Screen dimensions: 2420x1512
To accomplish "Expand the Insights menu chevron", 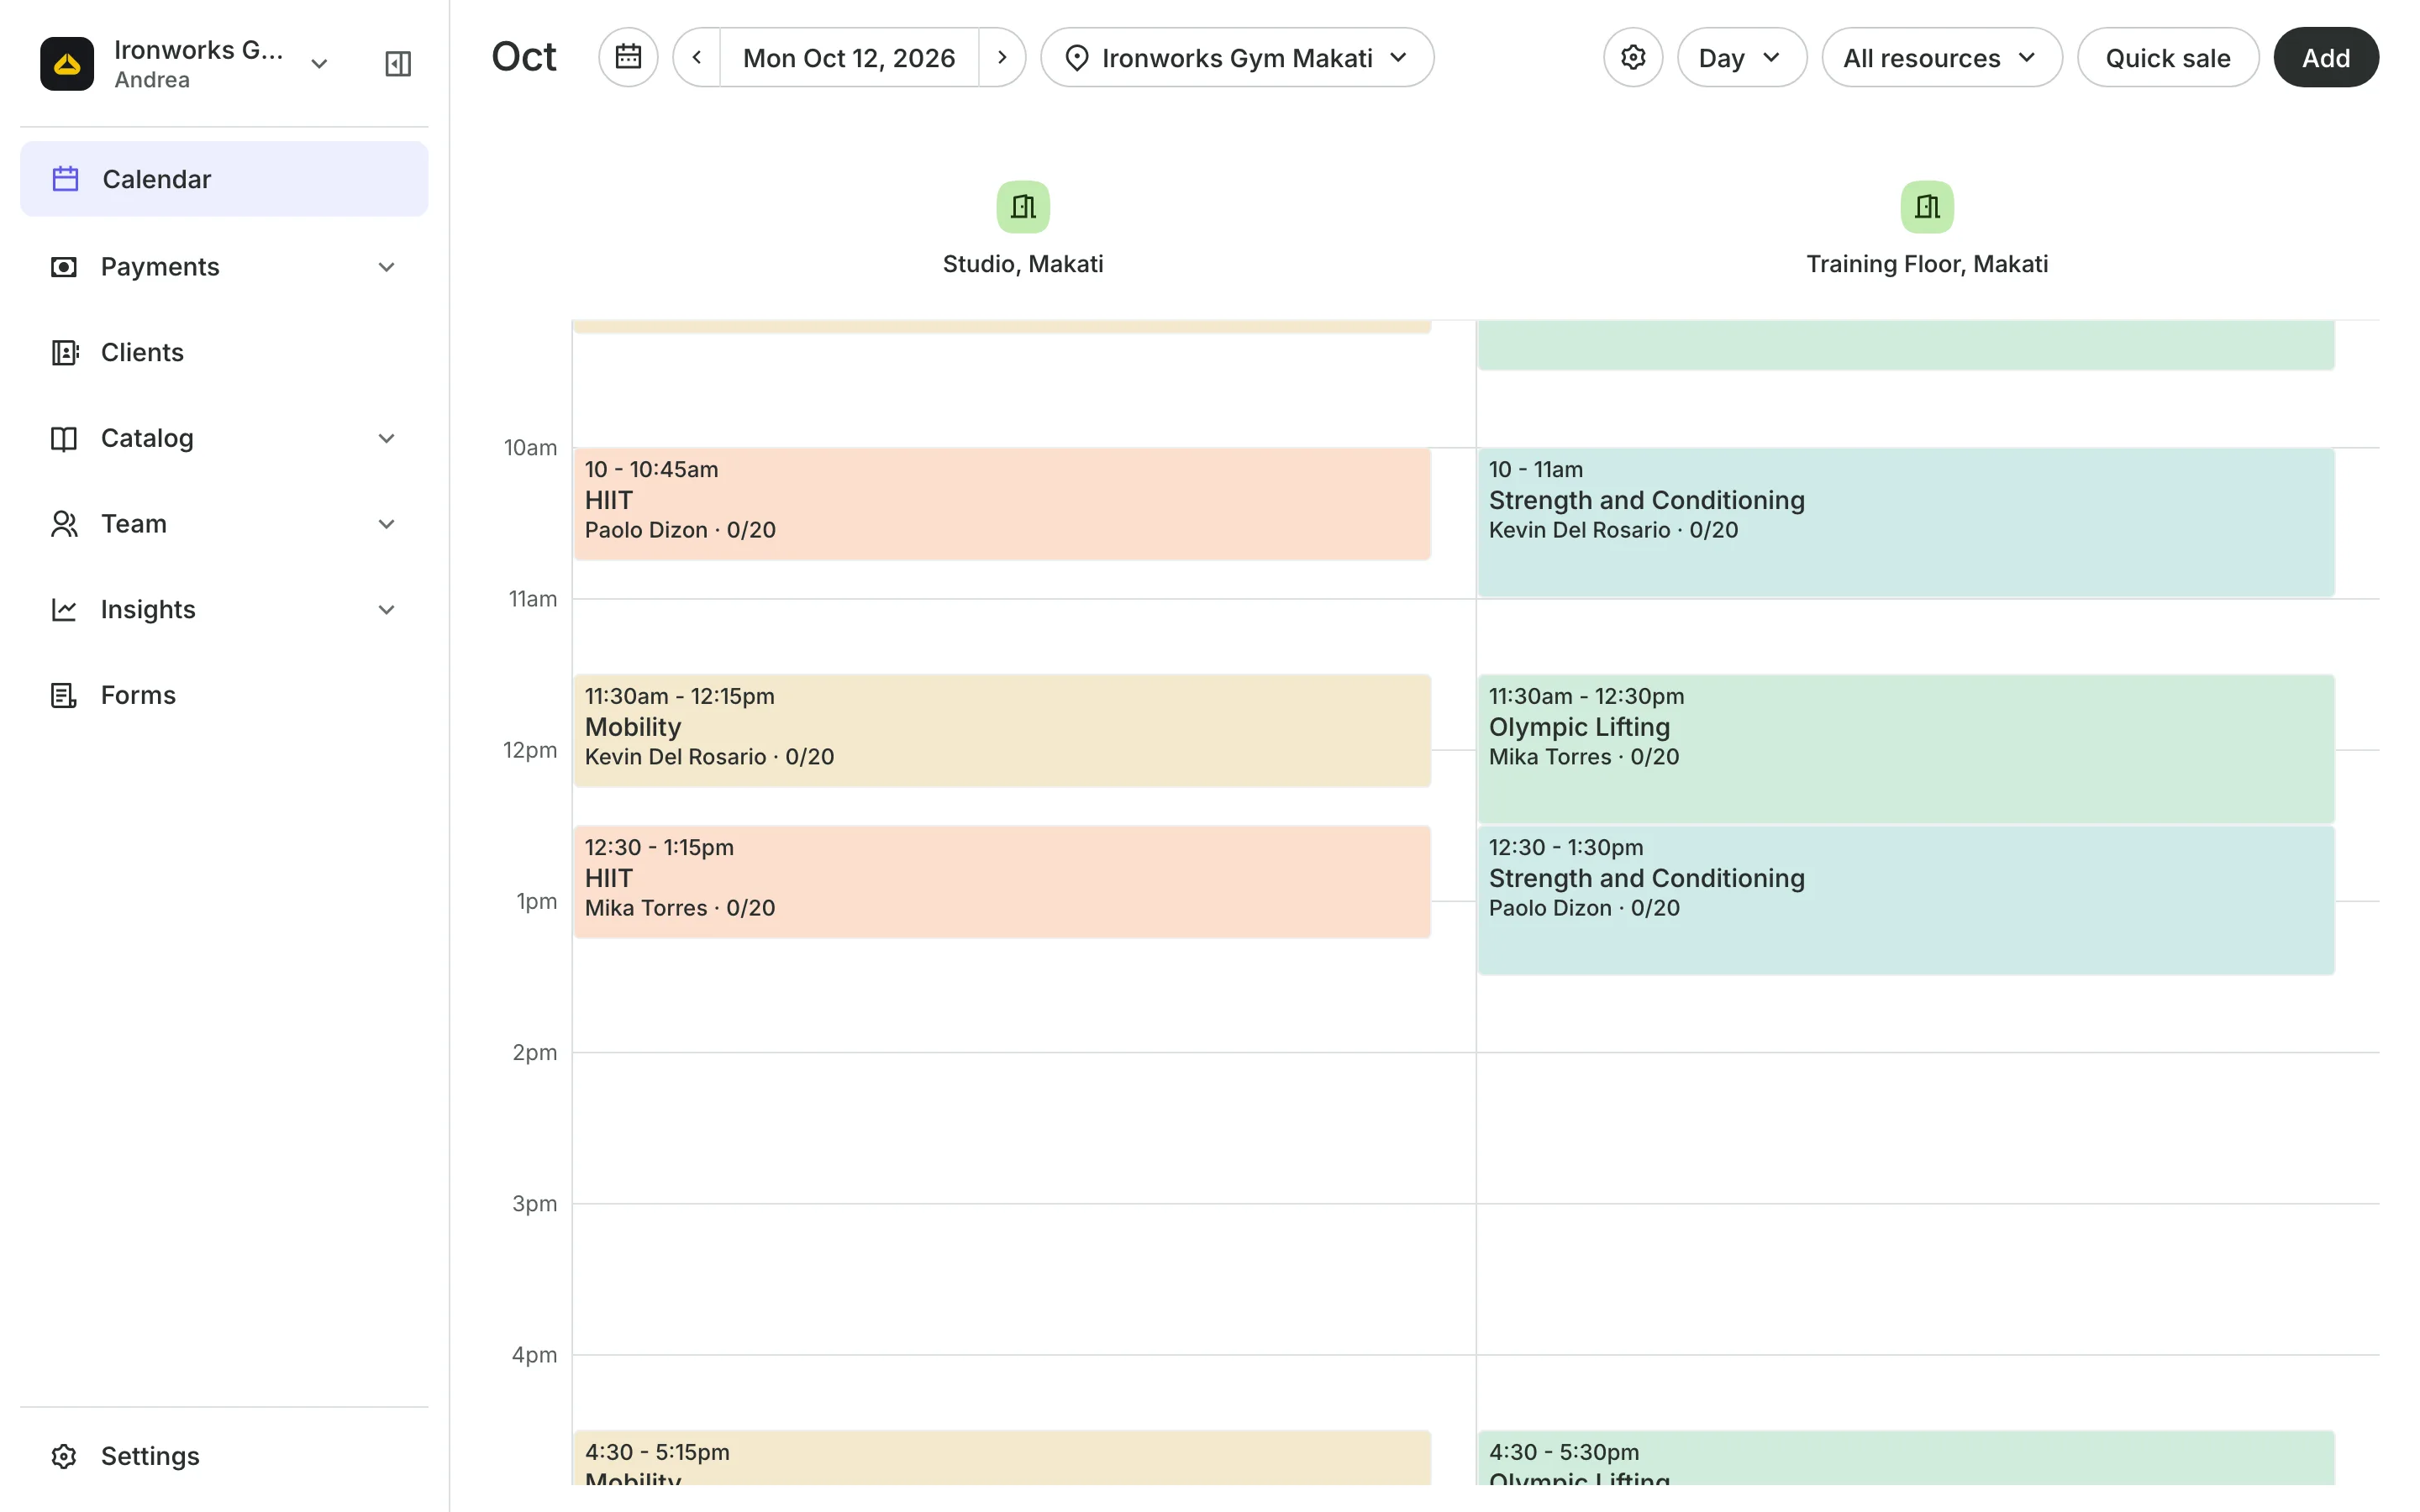I will click(x=387, y=610).
